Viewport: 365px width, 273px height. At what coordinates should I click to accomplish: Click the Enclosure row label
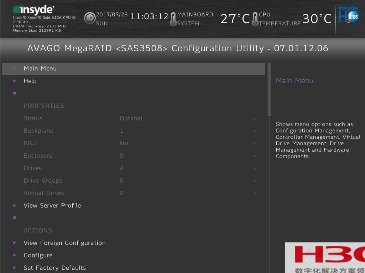point(38,156)
